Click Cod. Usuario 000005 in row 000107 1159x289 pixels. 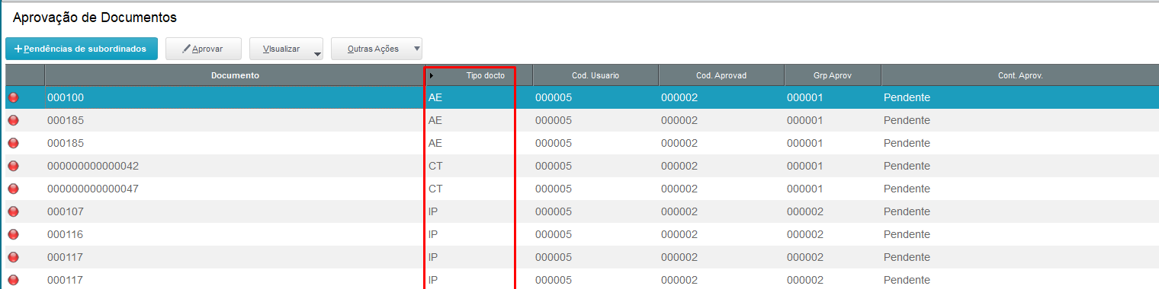554,211
